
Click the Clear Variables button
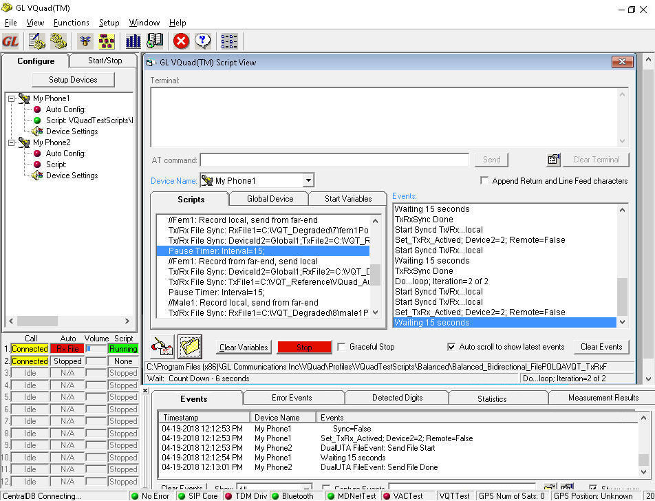pos(244,348)
